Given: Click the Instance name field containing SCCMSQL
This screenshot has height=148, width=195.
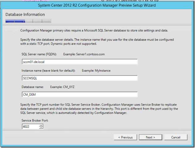Looking at the screenshot, I should (80, 78).
